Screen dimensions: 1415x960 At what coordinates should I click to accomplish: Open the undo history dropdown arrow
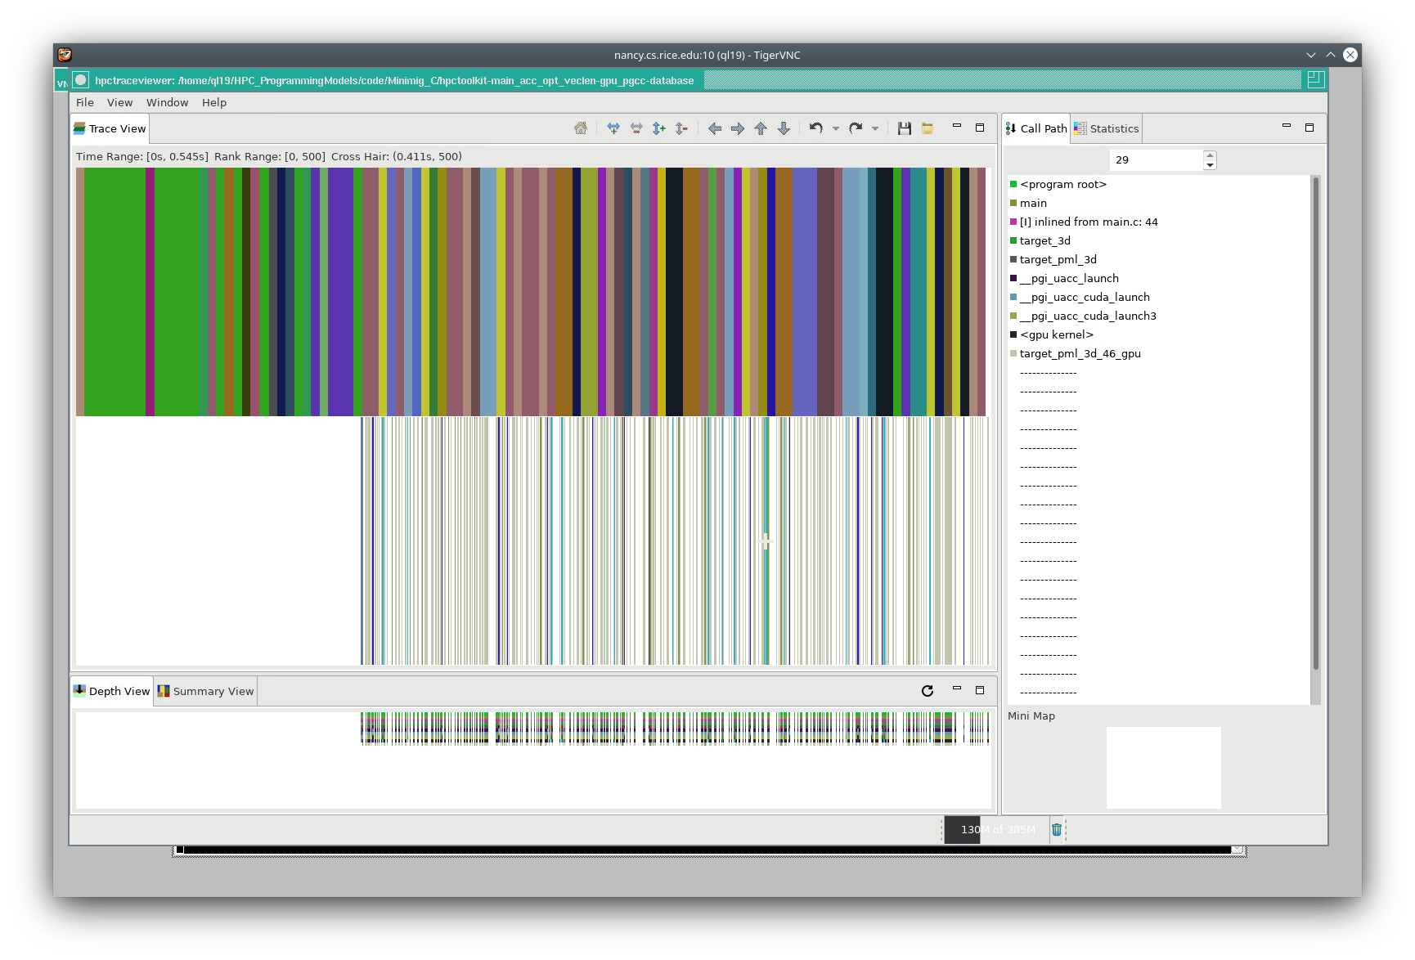(x=836, y=128)
